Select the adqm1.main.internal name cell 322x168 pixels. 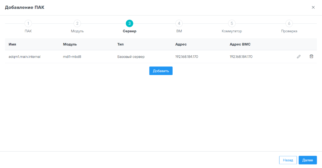coord(24,57)
